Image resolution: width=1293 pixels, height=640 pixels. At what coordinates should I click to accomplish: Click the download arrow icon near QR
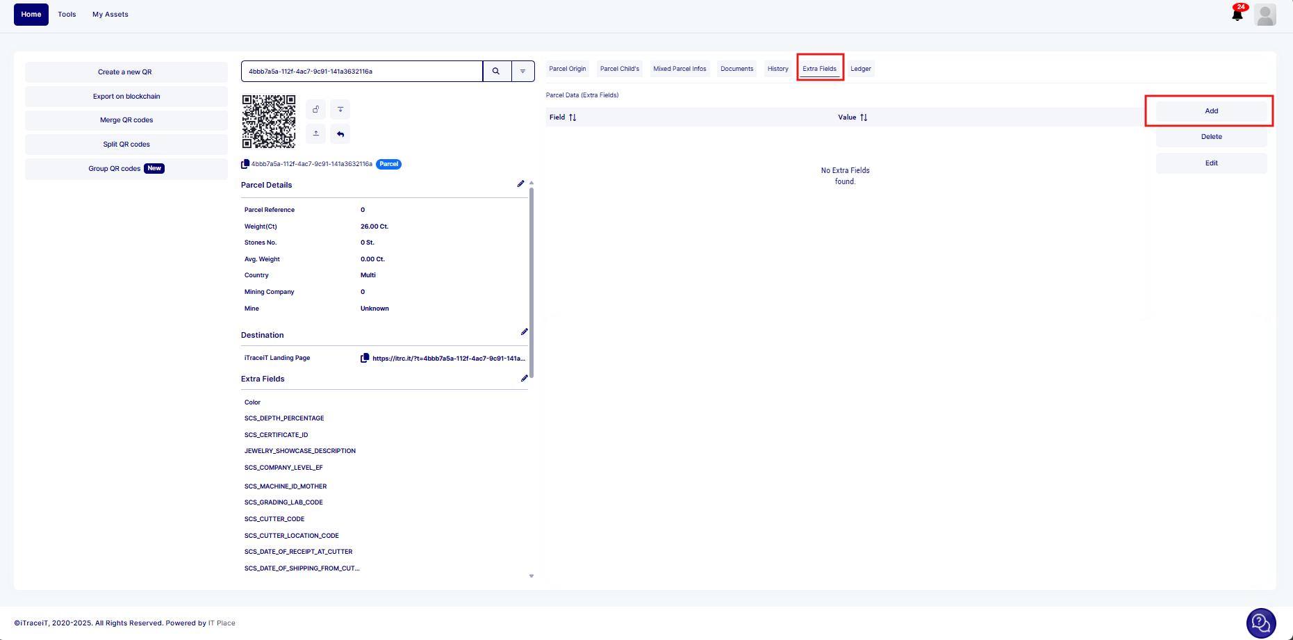click(340, 109)
